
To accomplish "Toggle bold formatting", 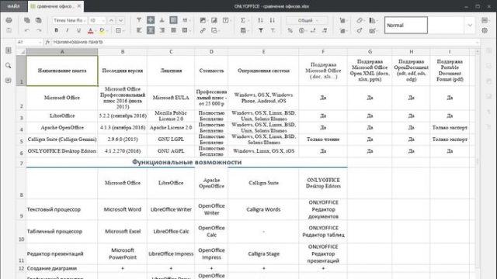I will pyautogui.click(x=56, y=30).
